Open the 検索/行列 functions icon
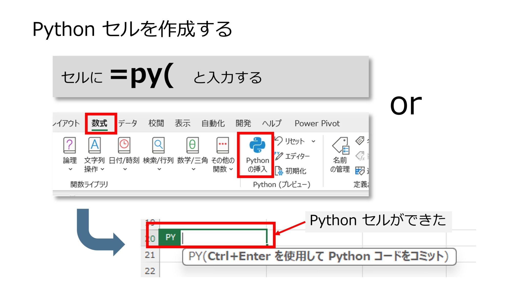This screenshot has width=524, height=295. [x=158, y=145]
